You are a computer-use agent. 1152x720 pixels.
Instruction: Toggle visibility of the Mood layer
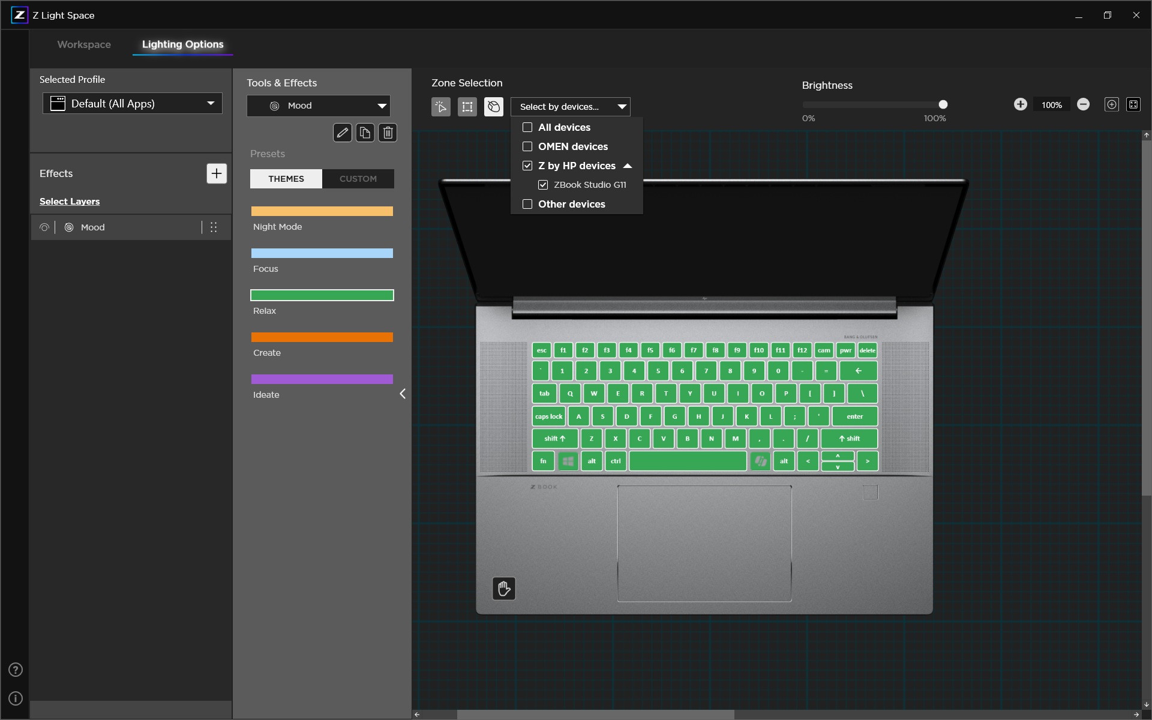(x=44, y=227)
